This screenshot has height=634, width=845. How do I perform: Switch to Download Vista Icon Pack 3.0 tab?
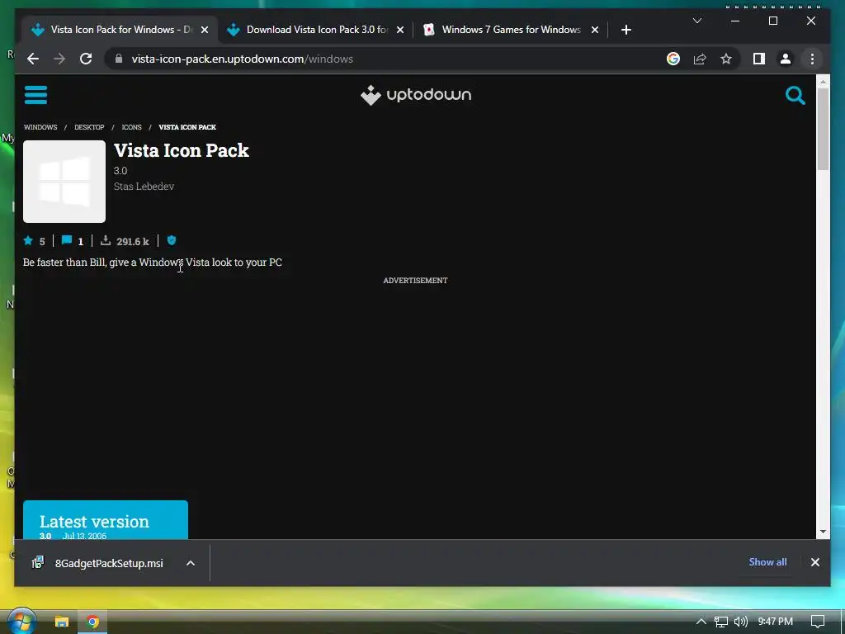click(316, 30)
